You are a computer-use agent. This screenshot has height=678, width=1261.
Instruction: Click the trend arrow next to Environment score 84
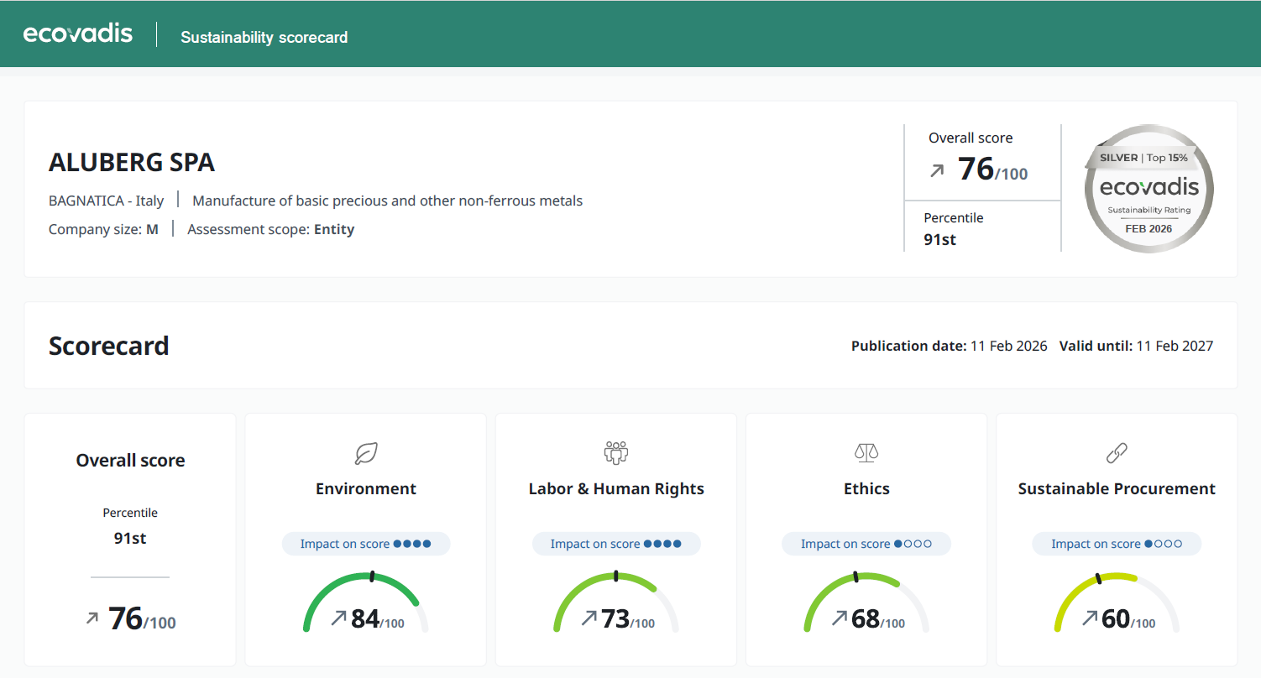tap(338, 618)
